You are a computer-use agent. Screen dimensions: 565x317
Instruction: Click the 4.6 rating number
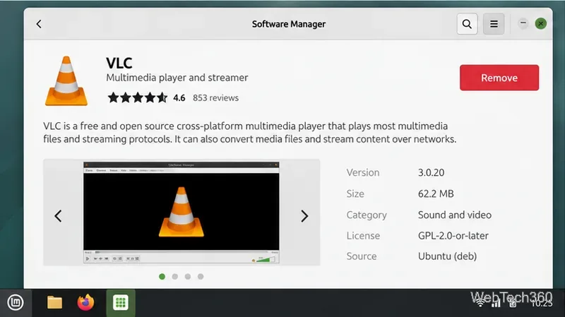[179, 98]
